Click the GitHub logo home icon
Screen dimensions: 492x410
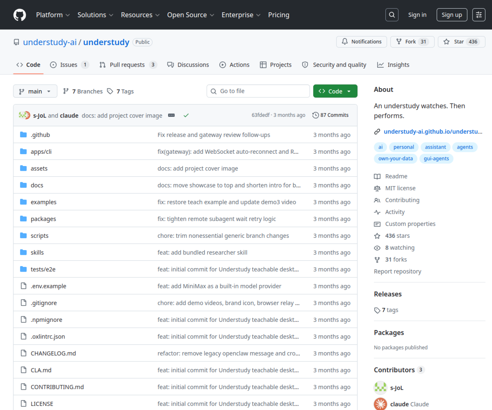tap(19, 15)
